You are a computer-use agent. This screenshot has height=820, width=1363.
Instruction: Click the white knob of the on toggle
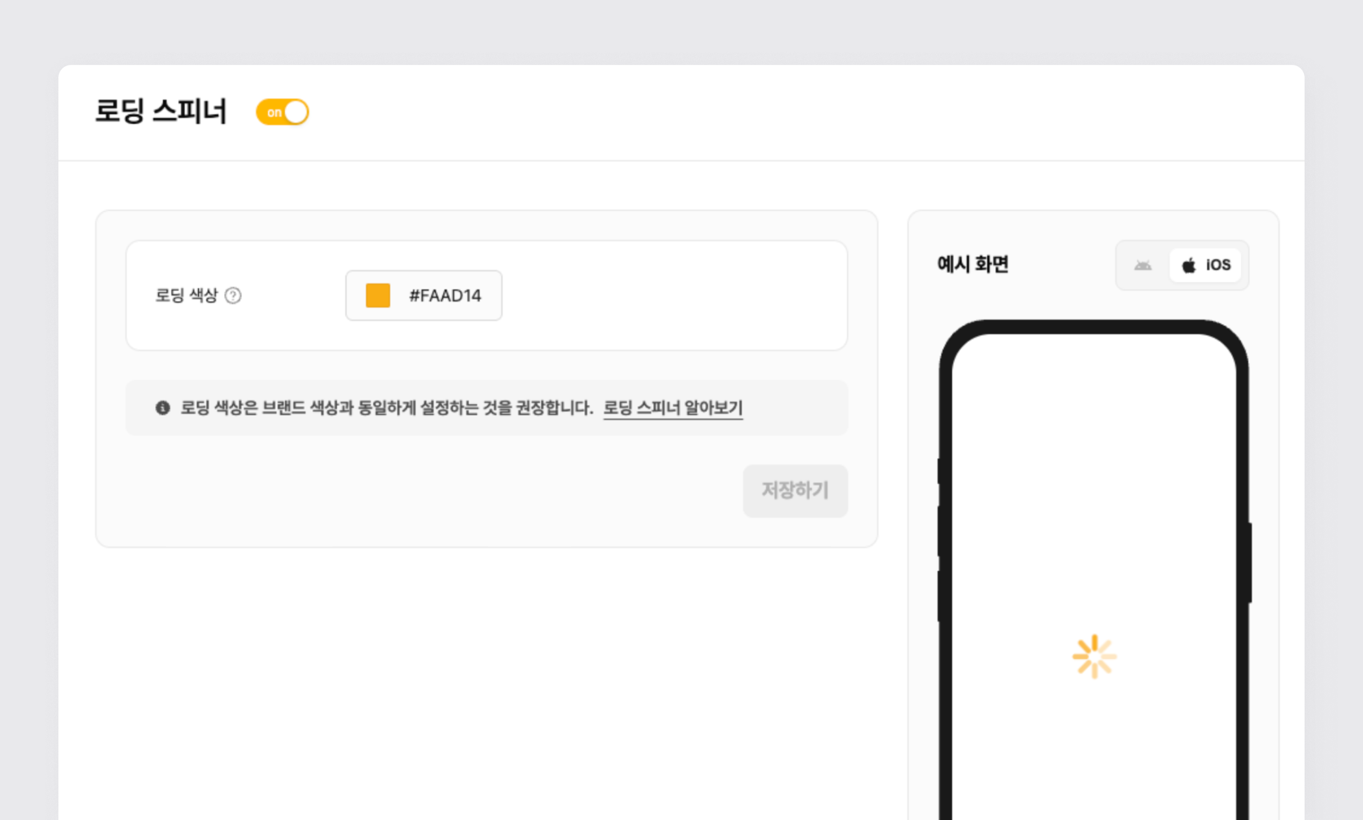pyautogui.click(x=296, y=112)
